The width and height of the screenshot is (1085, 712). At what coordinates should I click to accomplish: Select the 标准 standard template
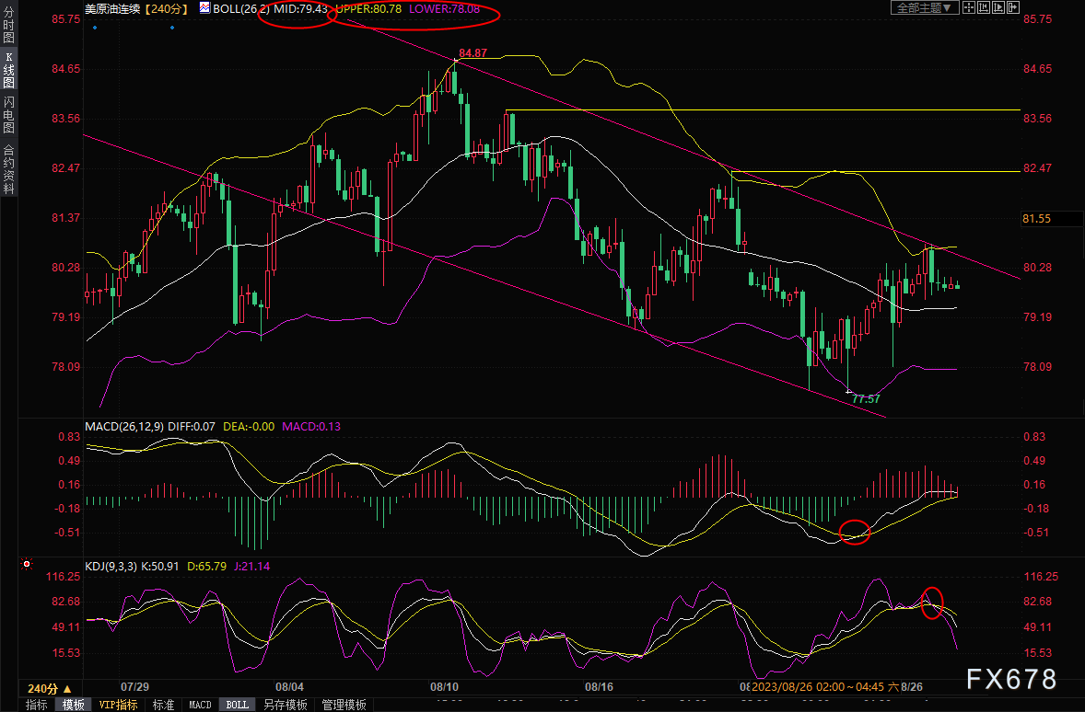(x=162, y=705)
